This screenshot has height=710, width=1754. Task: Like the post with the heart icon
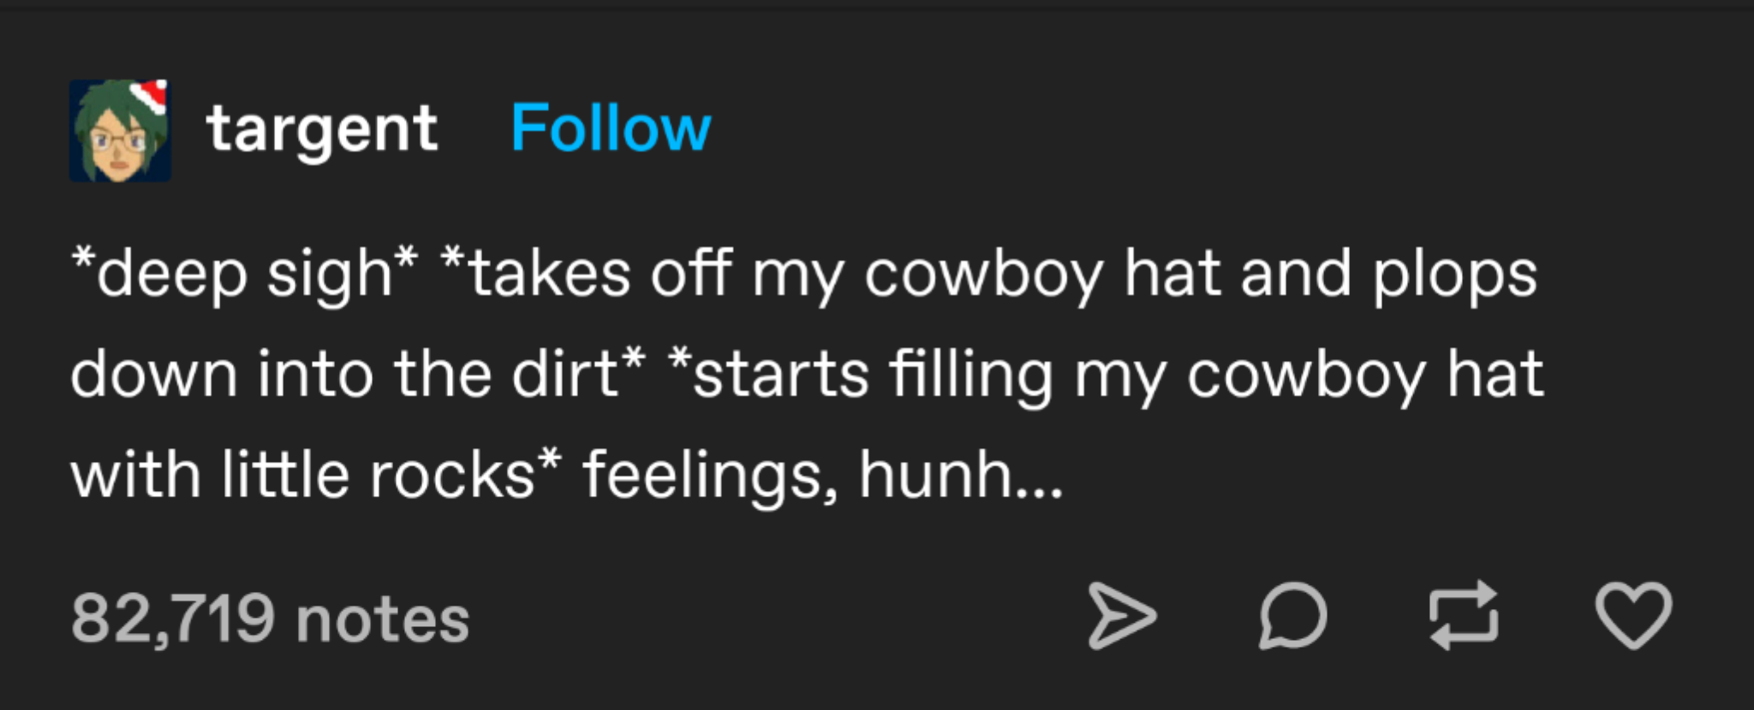click(x=1632, y=615)
